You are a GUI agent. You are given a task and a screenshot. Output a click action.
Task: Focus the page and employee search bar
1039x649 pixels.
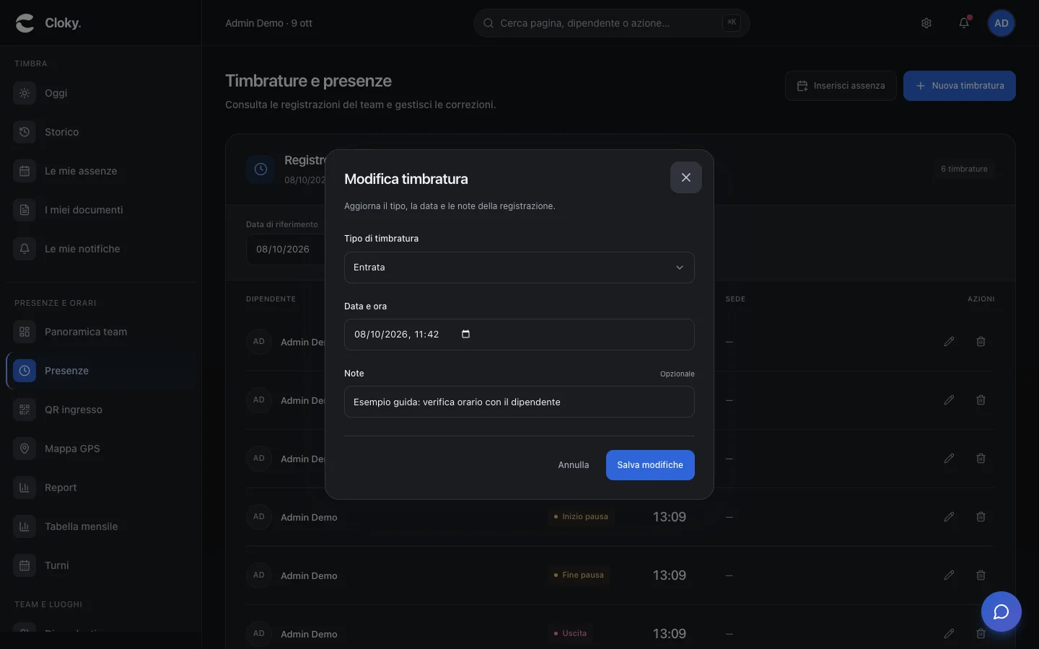click(612, 23)
